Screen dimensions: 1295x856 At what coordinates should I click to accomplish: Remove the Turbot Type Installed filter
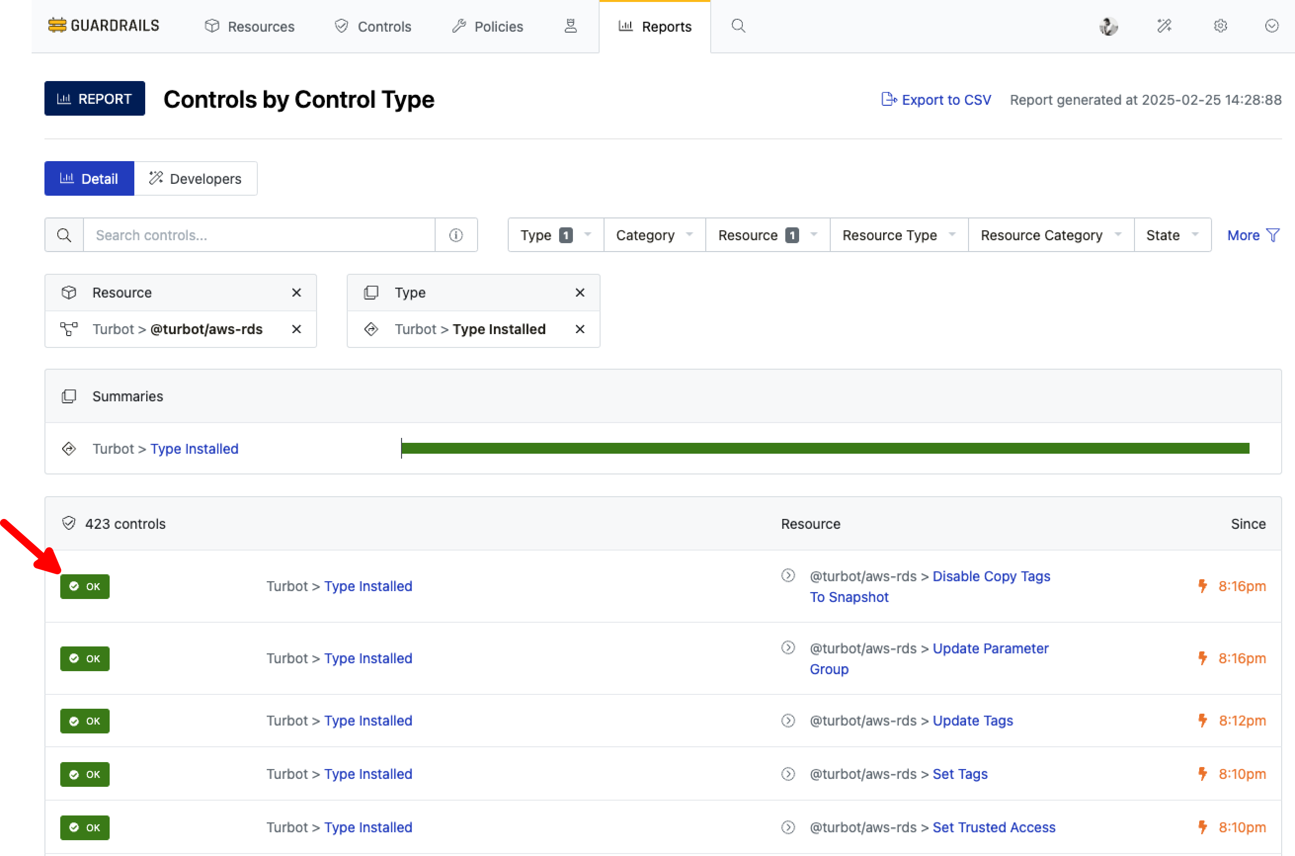pos(580,329)
